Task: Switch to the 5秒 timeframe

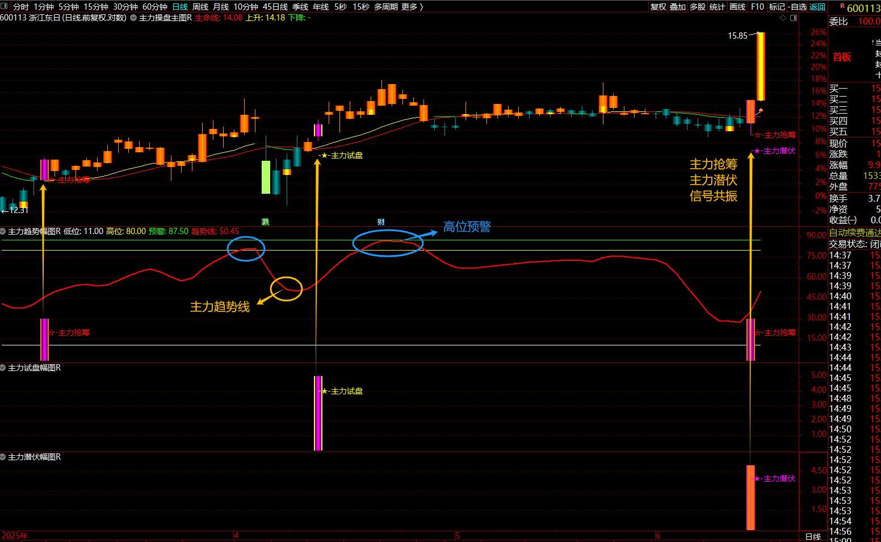Action: click(x=341, y=7)
